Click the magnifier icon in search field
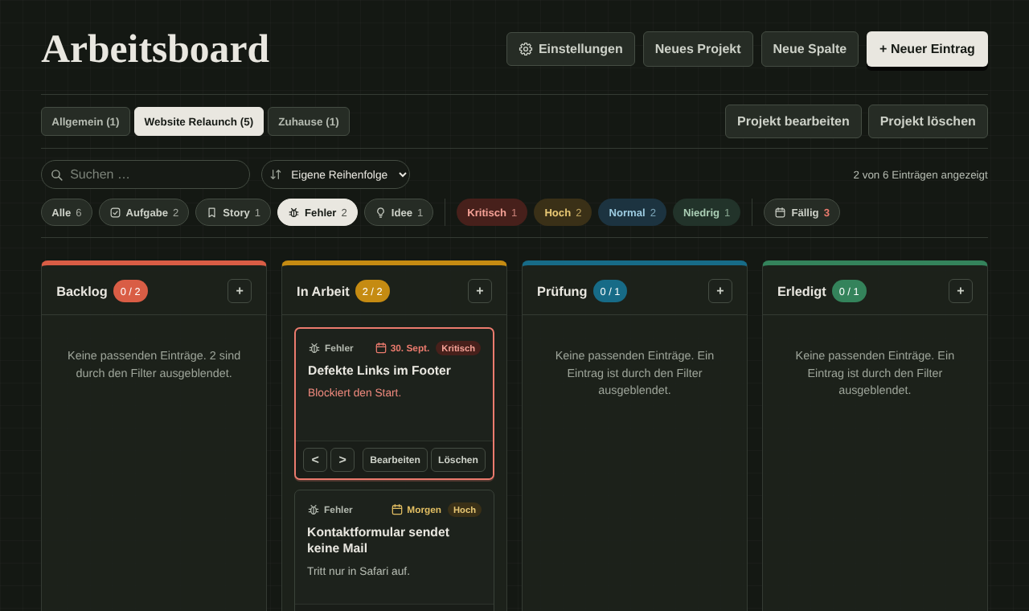1029x611 pixels. pos(57,174)
